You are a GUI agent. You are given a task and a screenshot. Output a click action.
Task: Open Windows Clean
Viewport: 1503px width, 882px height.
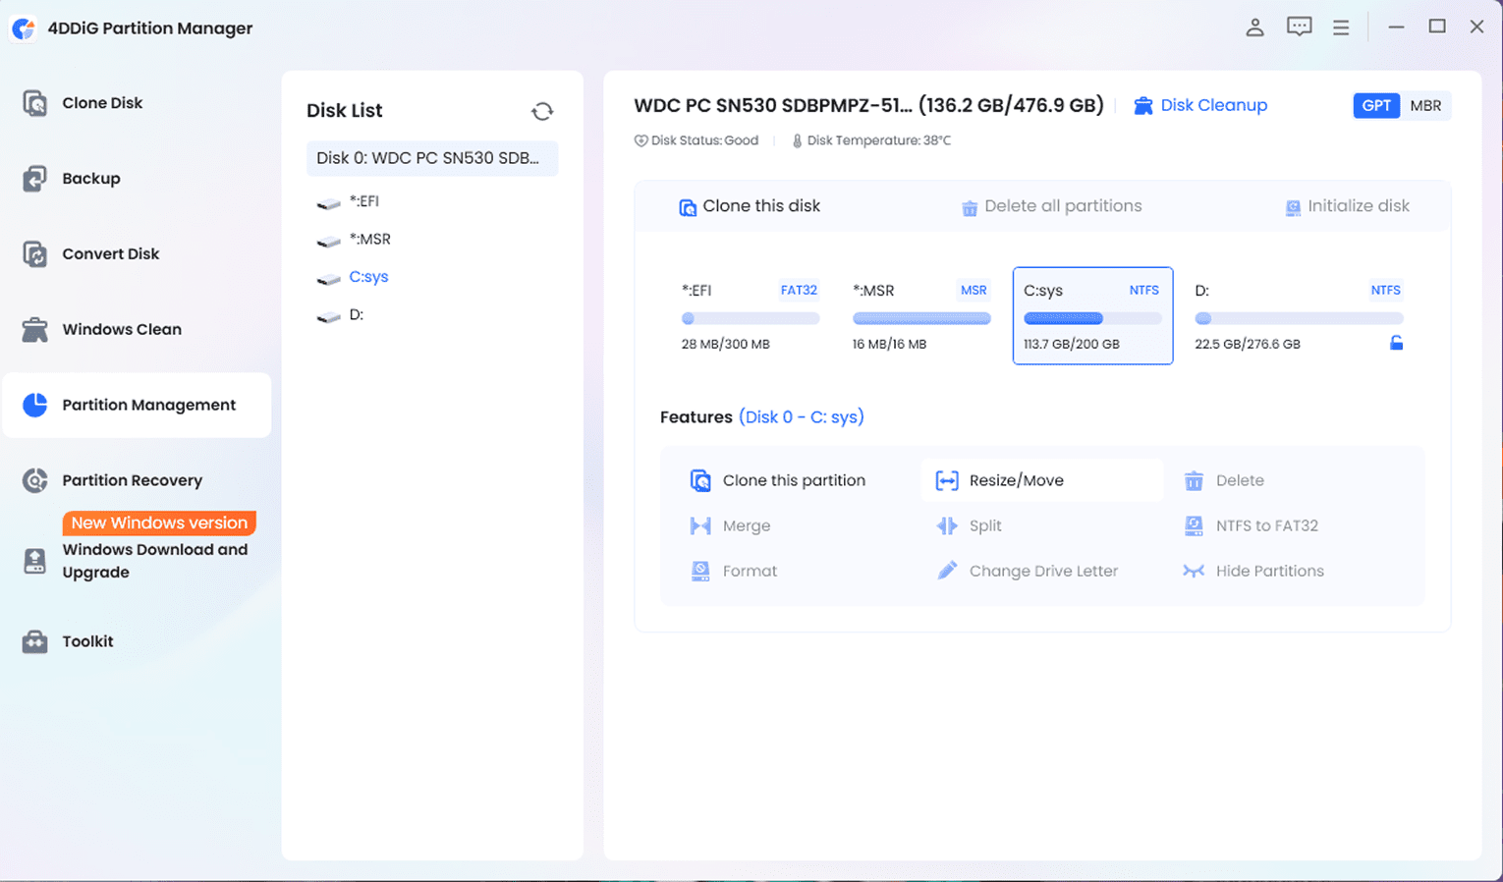pyautogui.click(x=122, y=330)
